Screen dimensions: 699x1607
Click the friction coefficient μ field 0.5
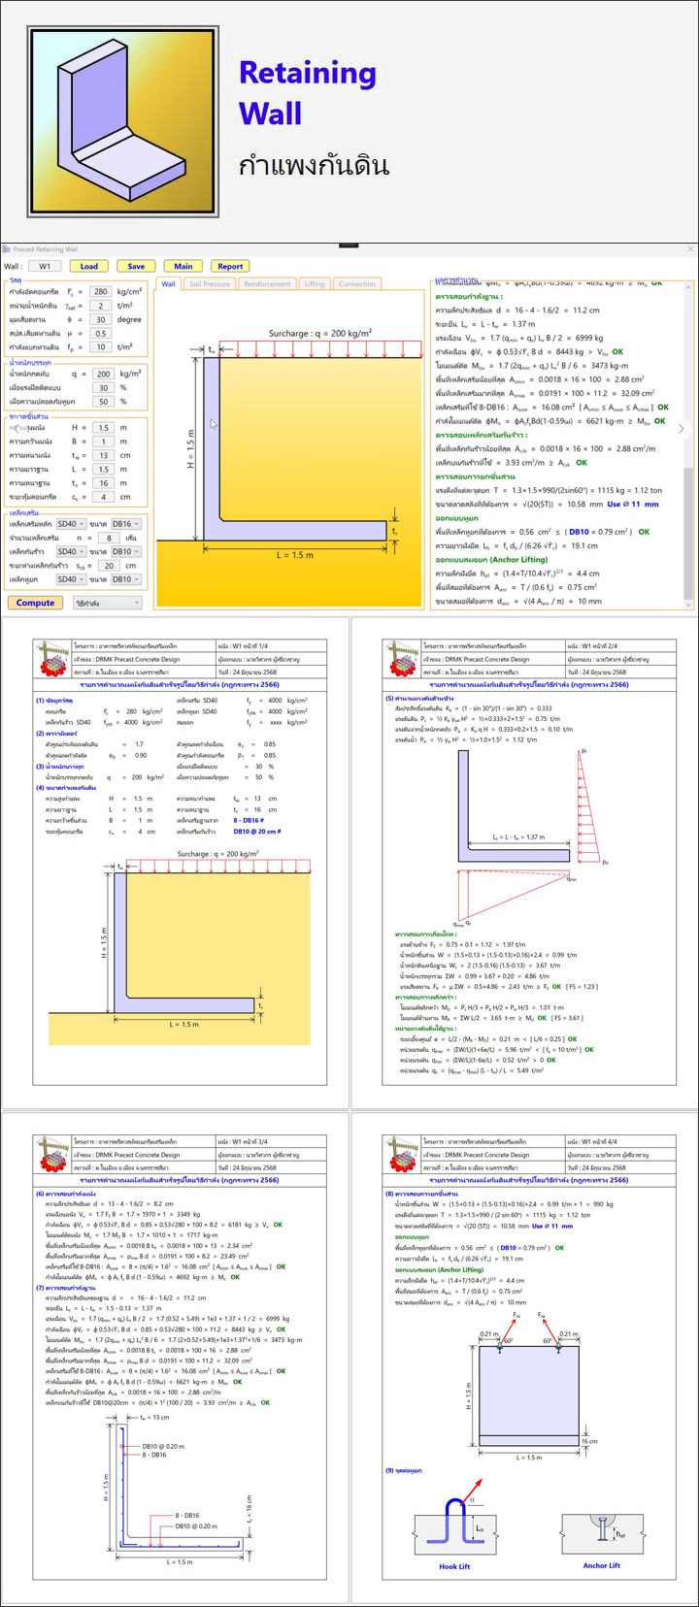pyautogui.click(x=101, y=333)
